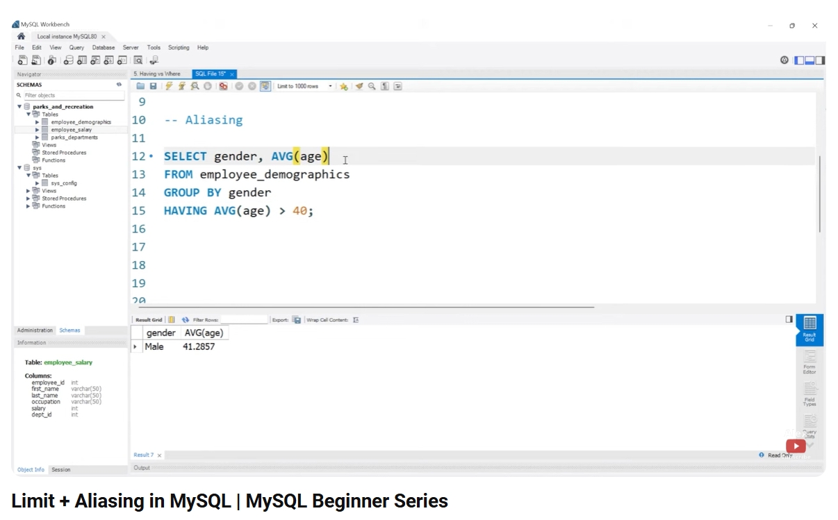Viewport: 838px width, 520px height.
Task: Refresh result grid icon beside Filter Rows
Action: (x=186, y=320)
